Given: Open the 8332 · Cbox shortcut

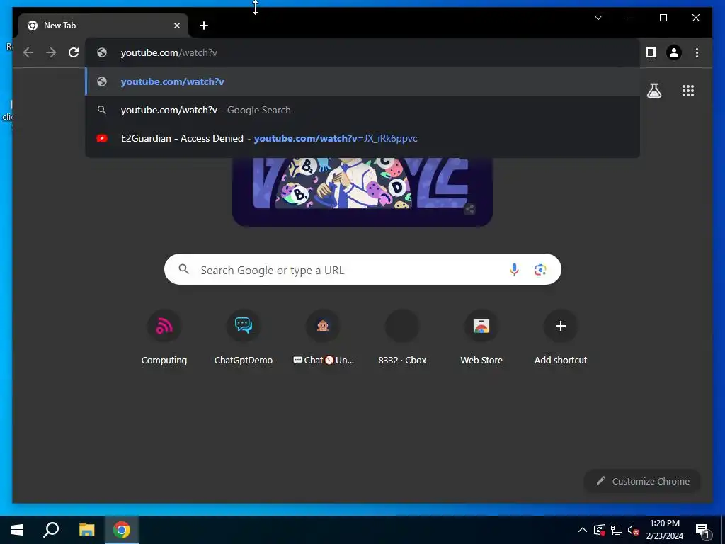Looking at the screenshot, I should [x=402, y=338].
